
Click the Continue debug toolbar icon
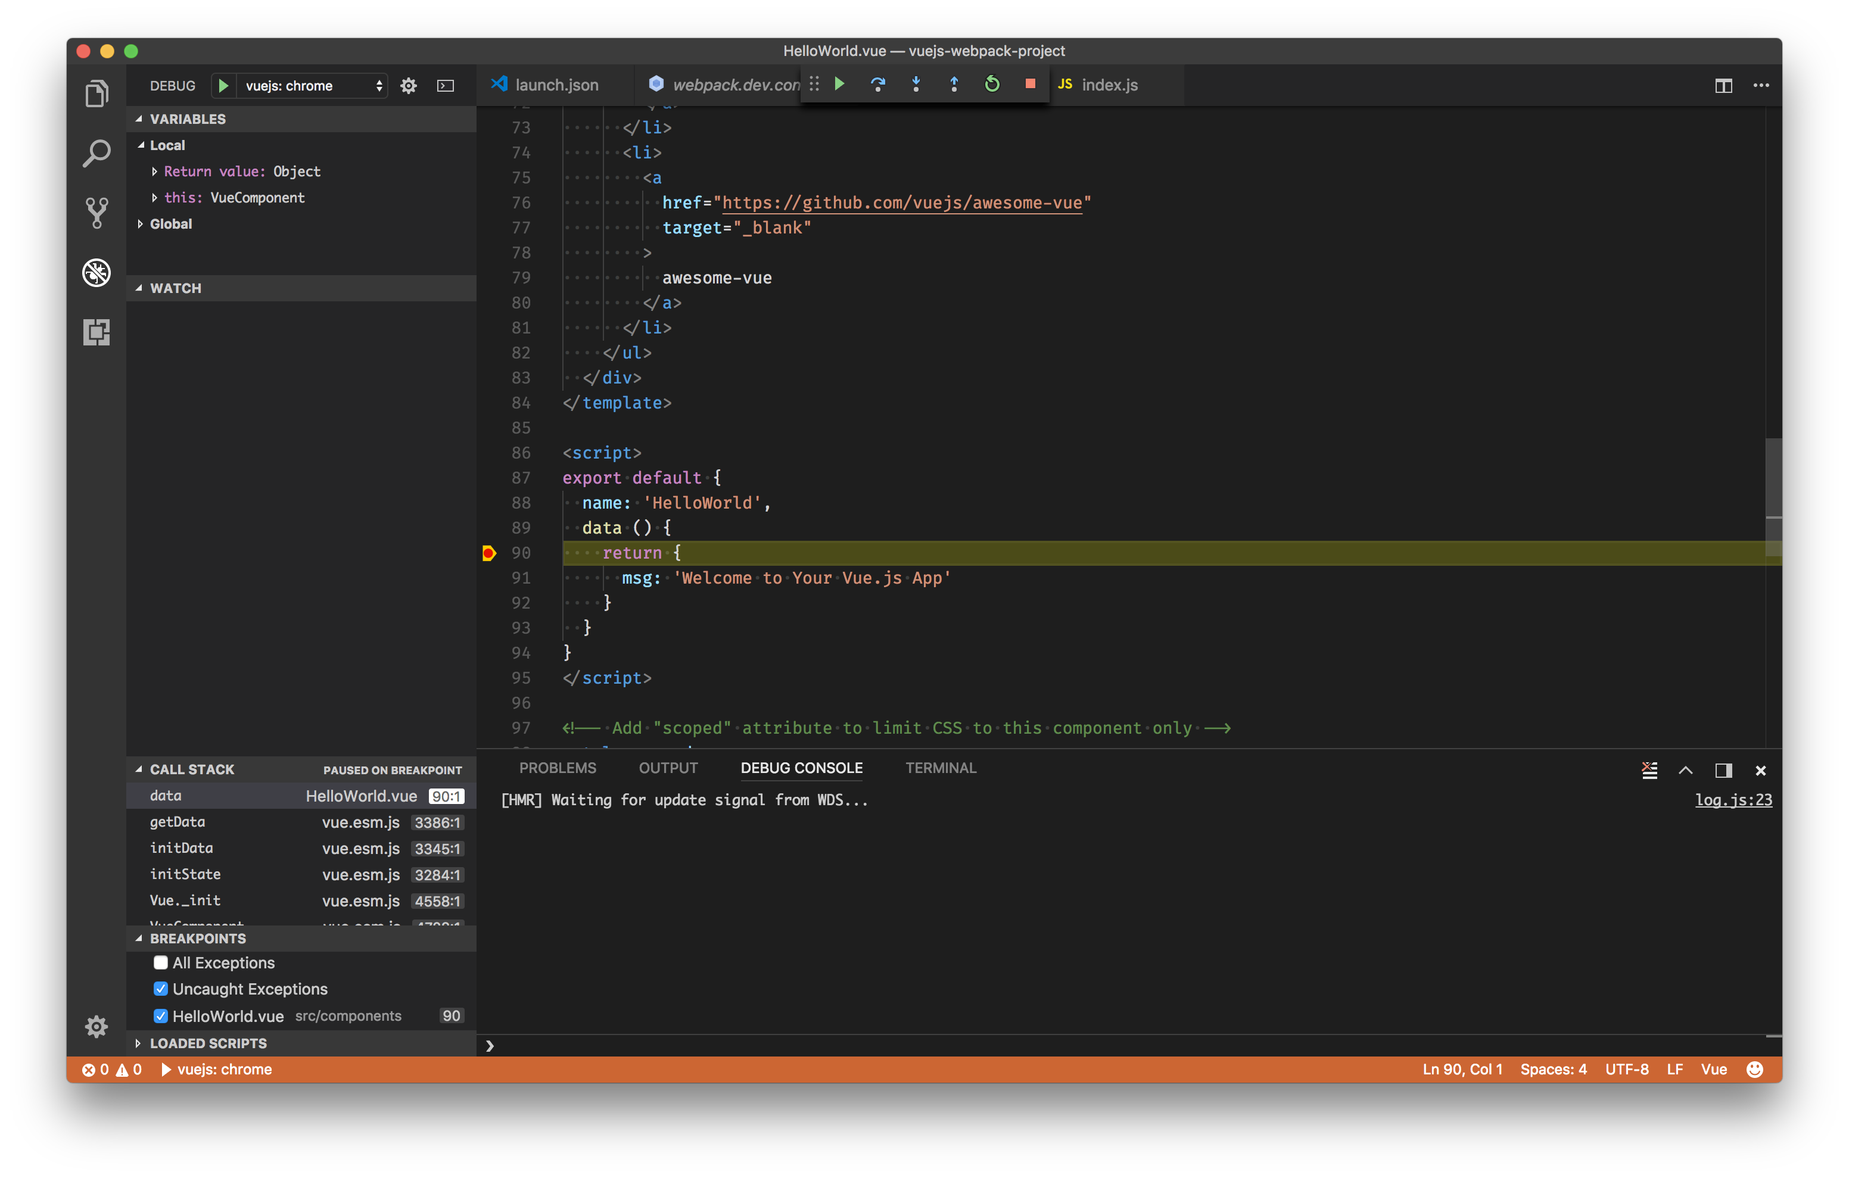point(839,85)
